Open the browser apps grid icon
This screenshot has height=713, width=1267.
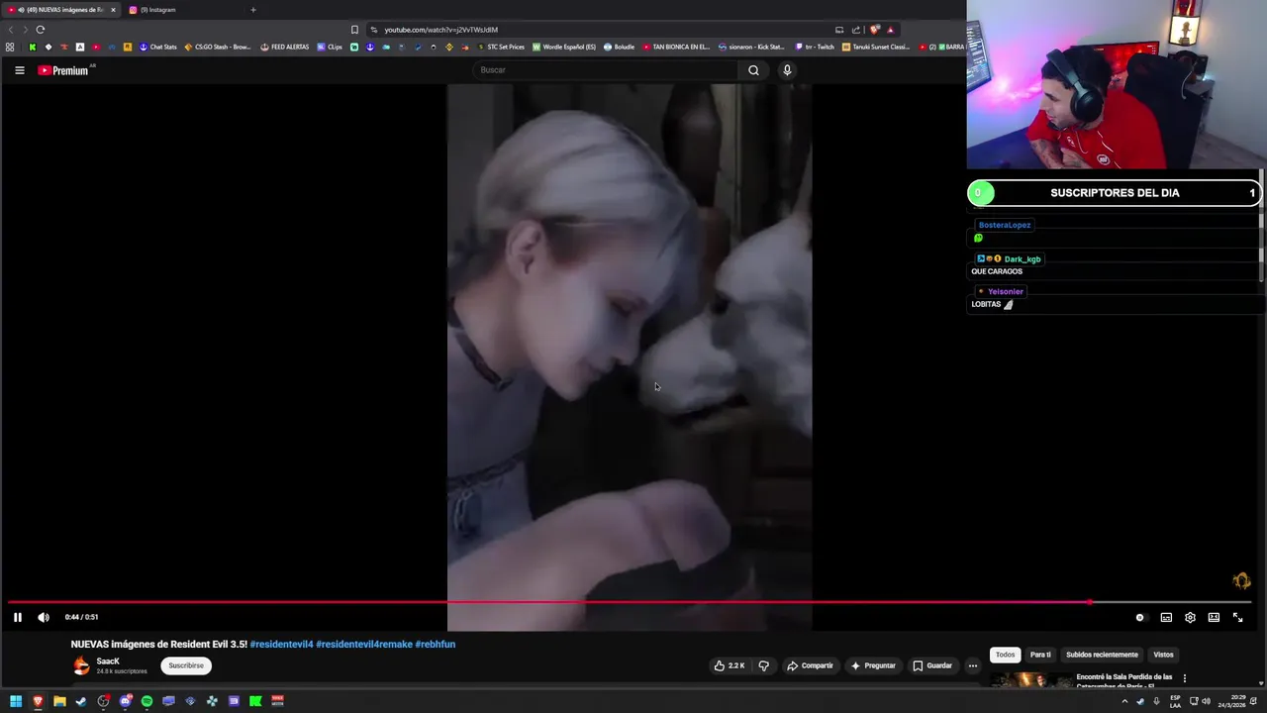10,47
